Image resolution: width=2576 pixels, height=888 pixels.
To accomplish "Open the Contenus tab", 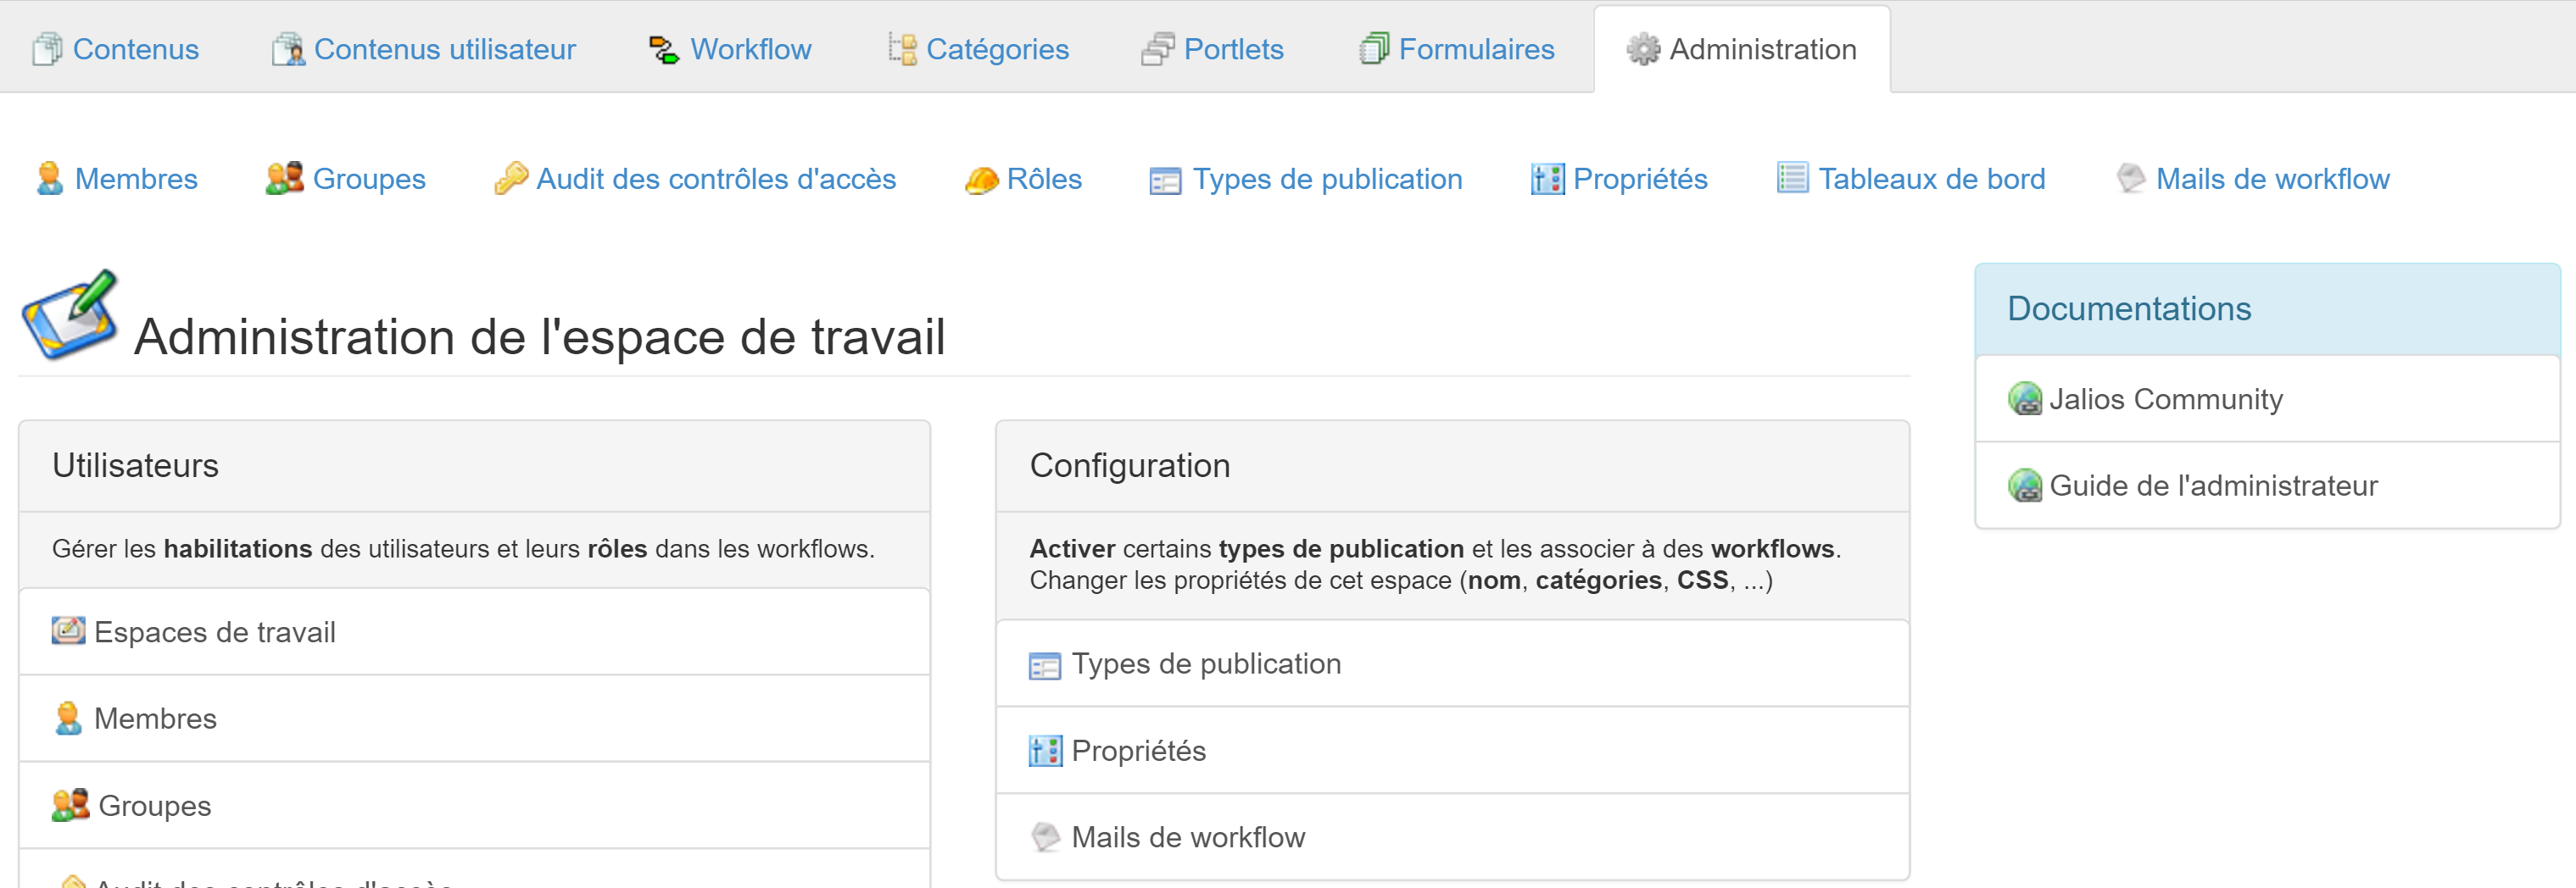I will coord(116,49).
